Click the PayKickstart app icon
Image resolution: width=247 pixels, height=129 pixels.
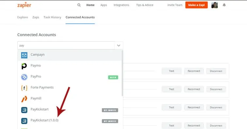pyautogui.click(x=24, y=110)
